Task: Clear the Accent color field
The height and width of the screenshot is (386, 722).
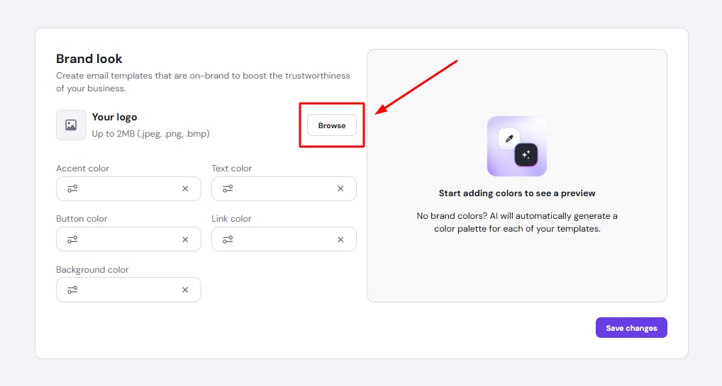Action: point(185,189)
